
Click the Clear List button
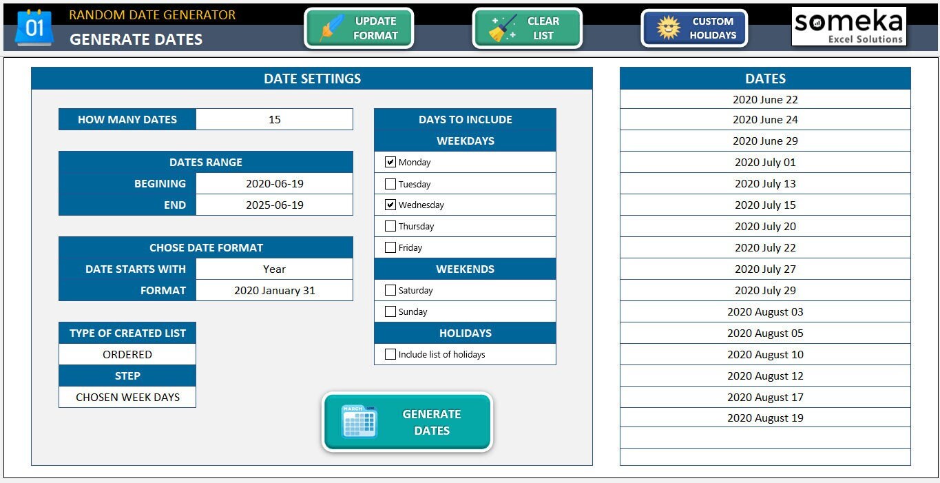pos(527,28)
